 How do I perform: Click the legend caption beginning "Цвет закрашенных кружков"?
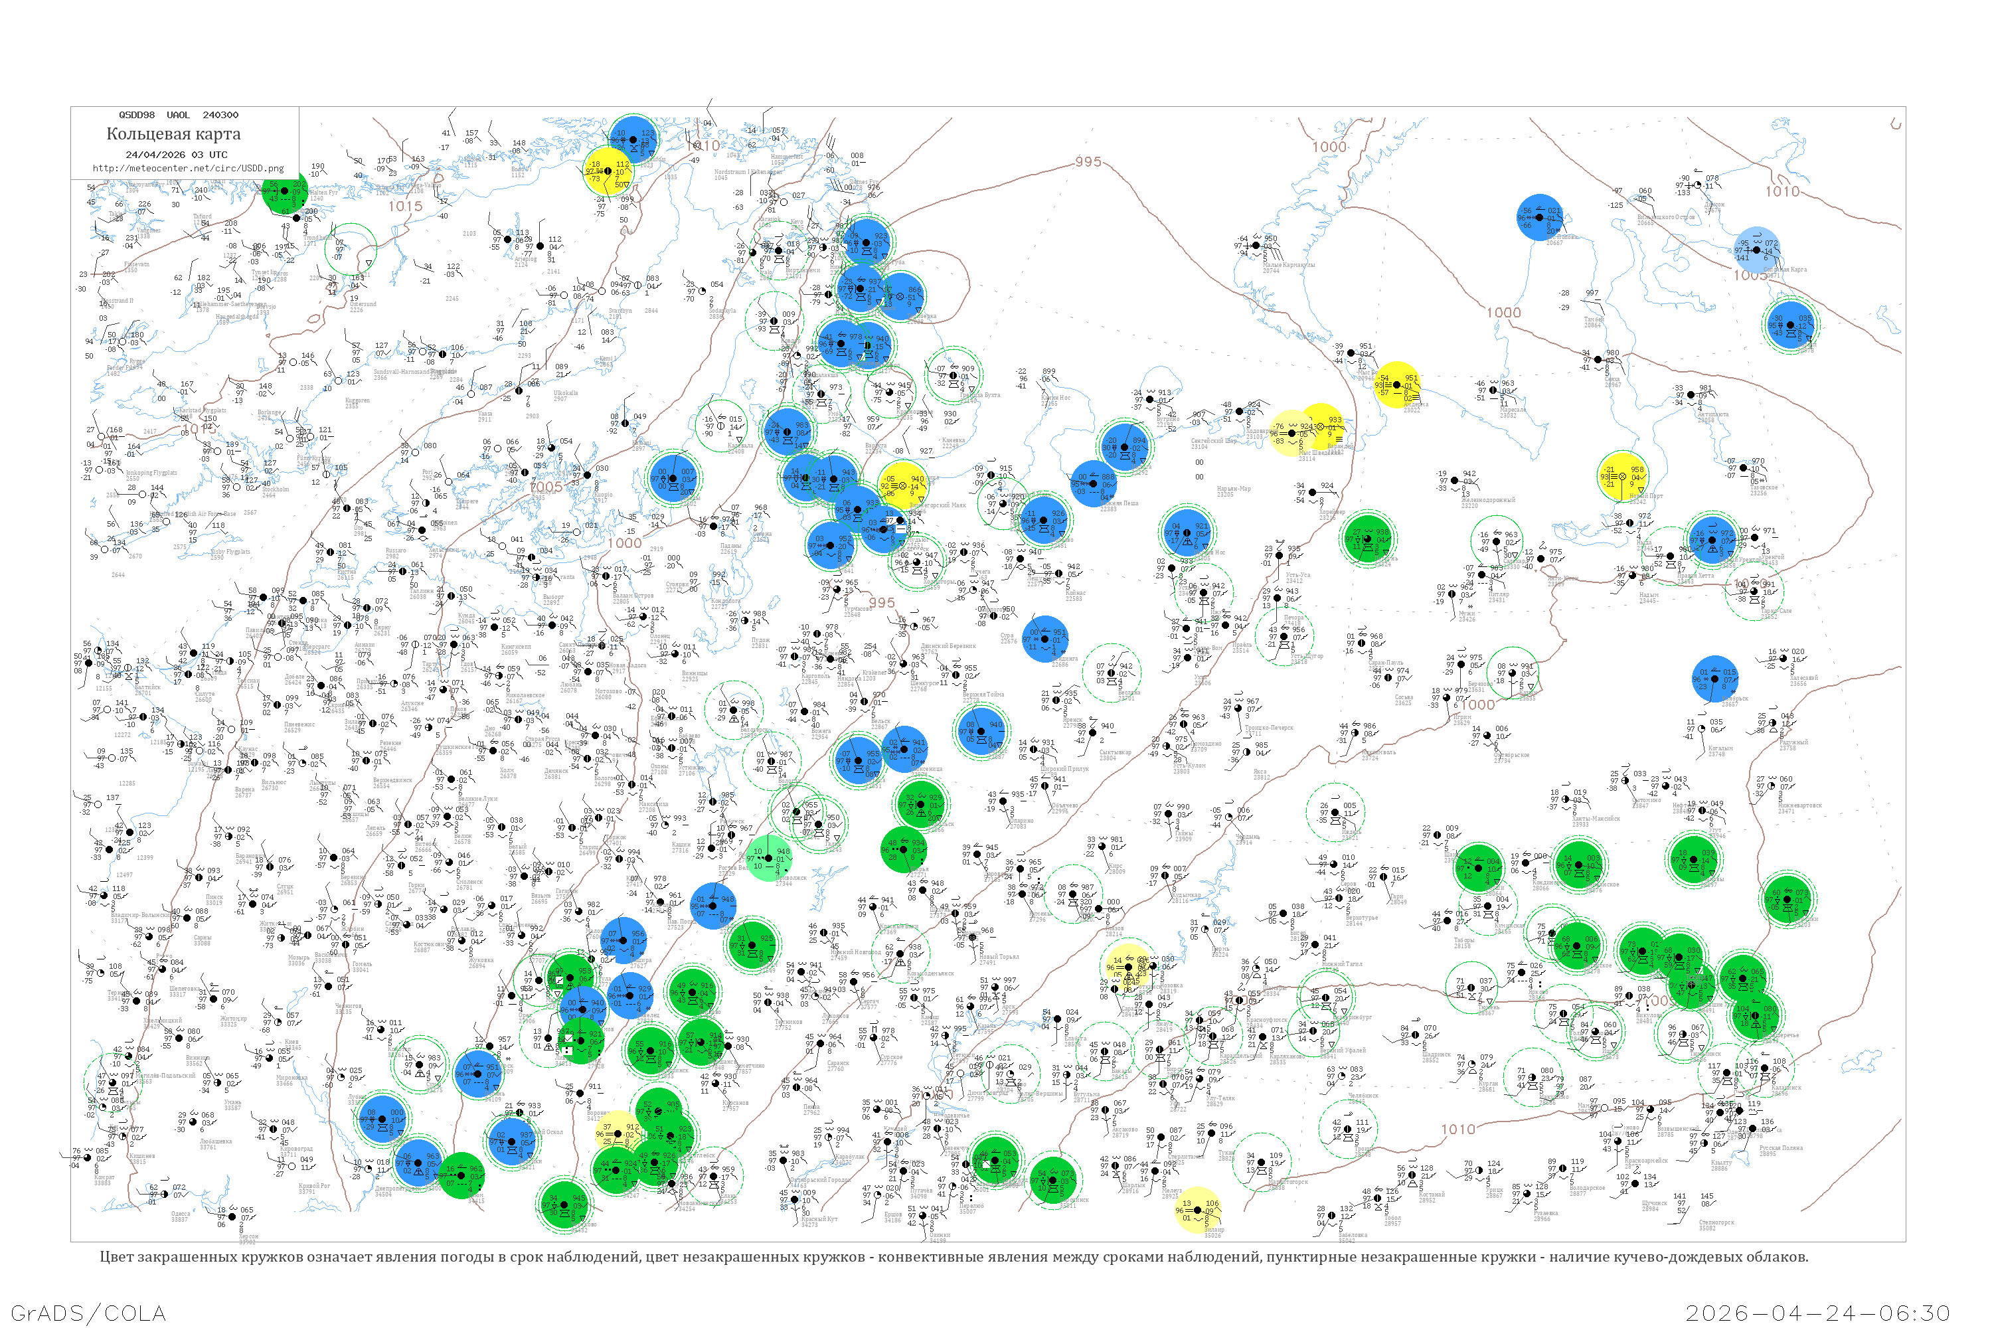pyautogui.click(x=954, y=1257)
